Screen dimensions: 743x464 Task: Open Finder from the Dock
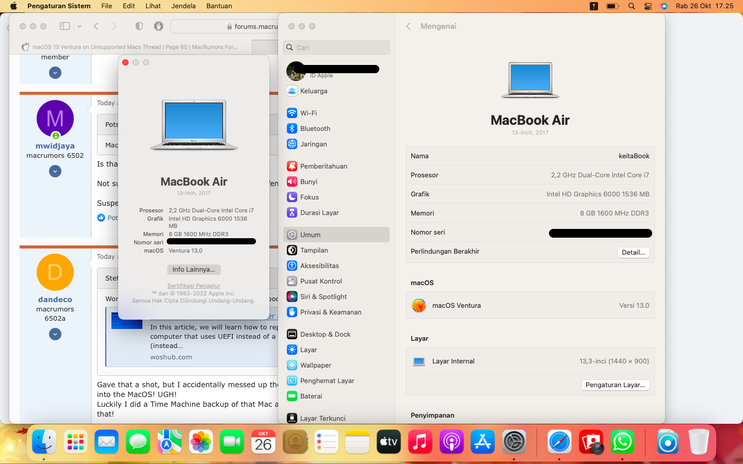point(44,442)
